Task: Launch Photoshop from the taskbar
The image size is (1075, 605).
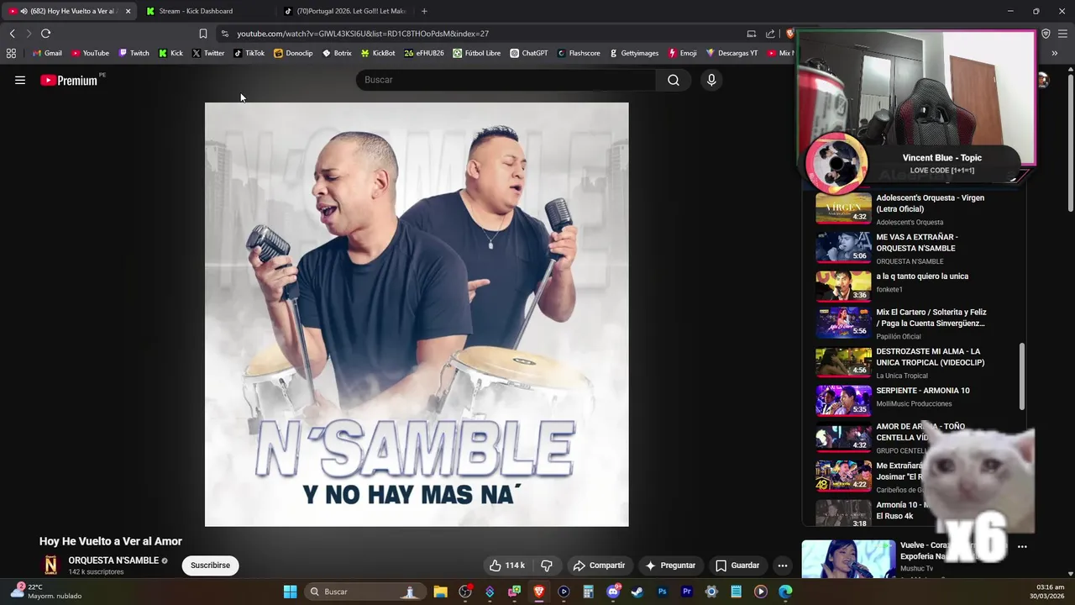Action: pos(662,592)
